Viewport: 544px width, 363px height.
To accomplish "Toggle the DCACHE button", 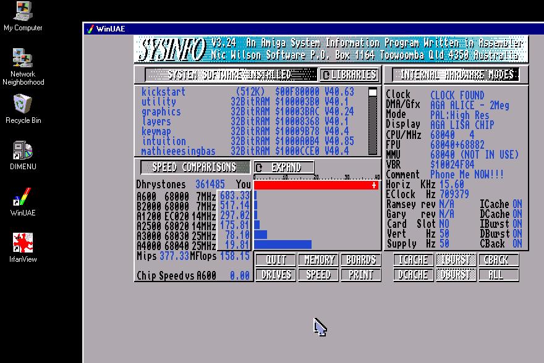I will coord(413,275).
